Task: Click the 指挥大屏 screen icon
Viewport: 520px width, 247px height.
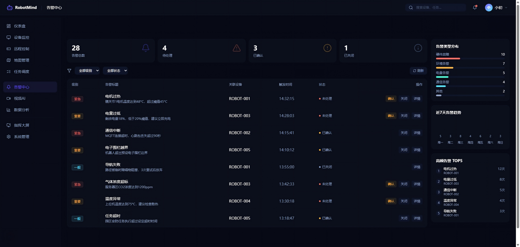Action: 9,125
